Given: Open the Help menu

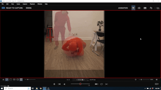Looking at the screenshot, I should pyautogui.click(x=46, y=4).
